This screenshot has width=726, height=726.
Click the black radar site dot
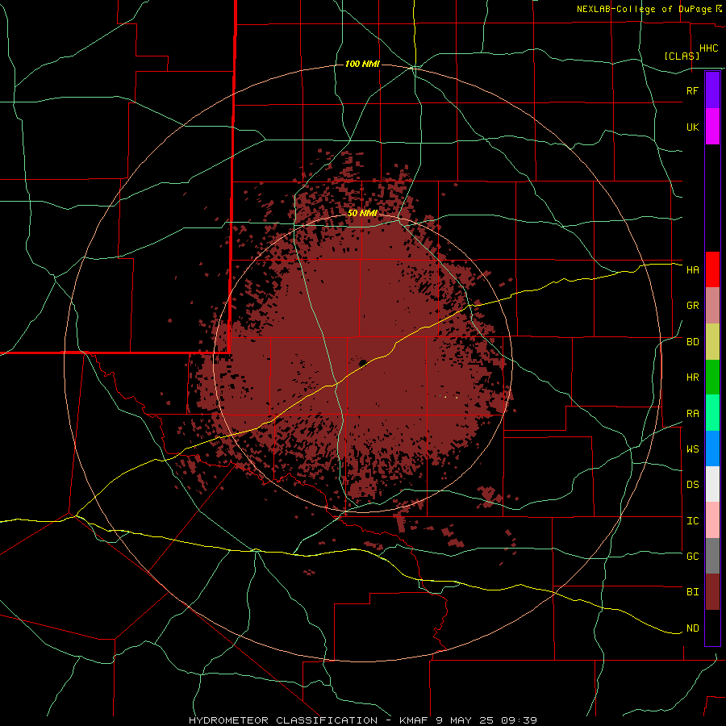pyautogui.click(x=362, y=362)
